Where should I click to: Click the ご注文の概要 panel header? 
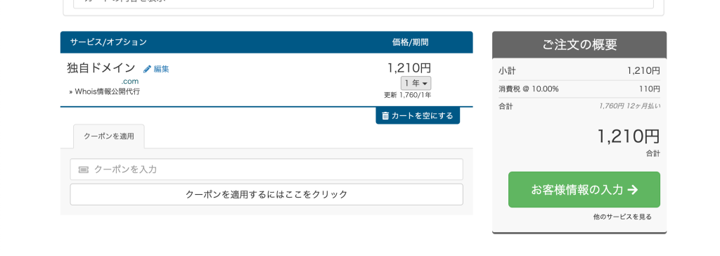(x=579, y=44)
